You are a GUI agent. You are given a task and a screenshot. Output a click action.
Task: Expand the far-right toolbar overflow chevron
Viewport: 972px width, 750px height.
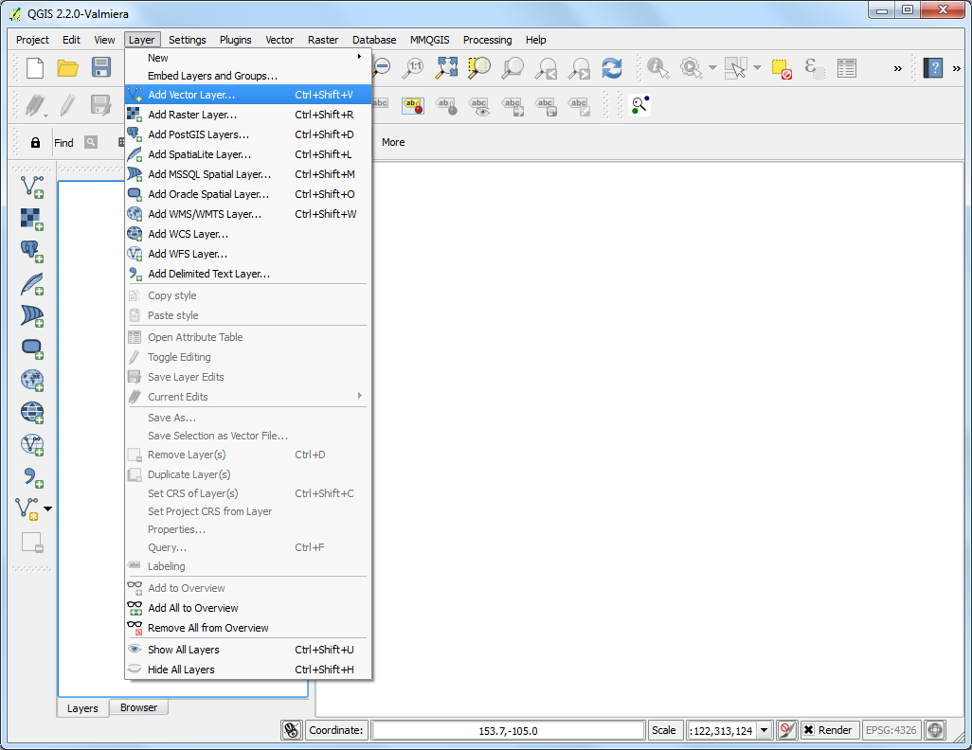[957, 68]
